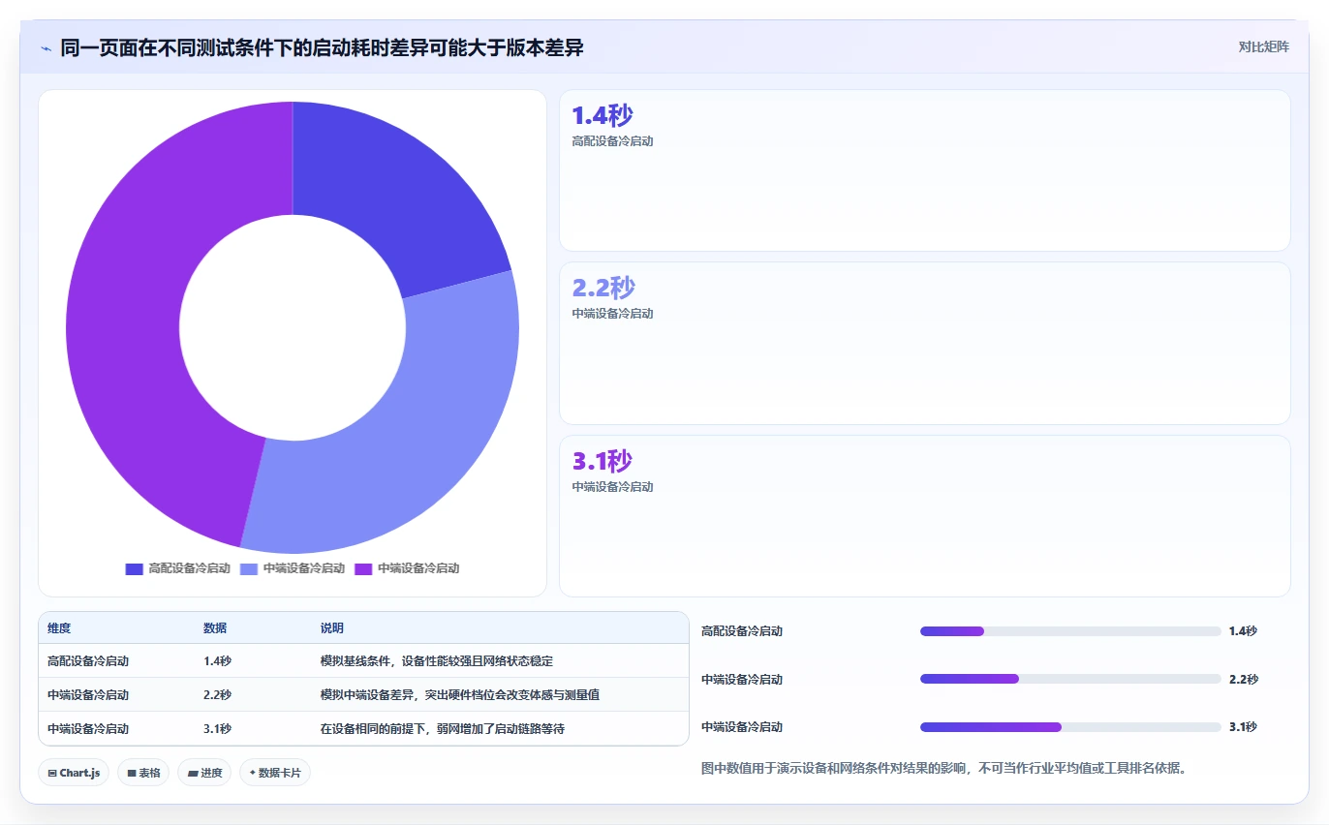Click the 2.2秒 progress bar
This screenshot has width=1329, height=825.
click(x=1070, y=679)
